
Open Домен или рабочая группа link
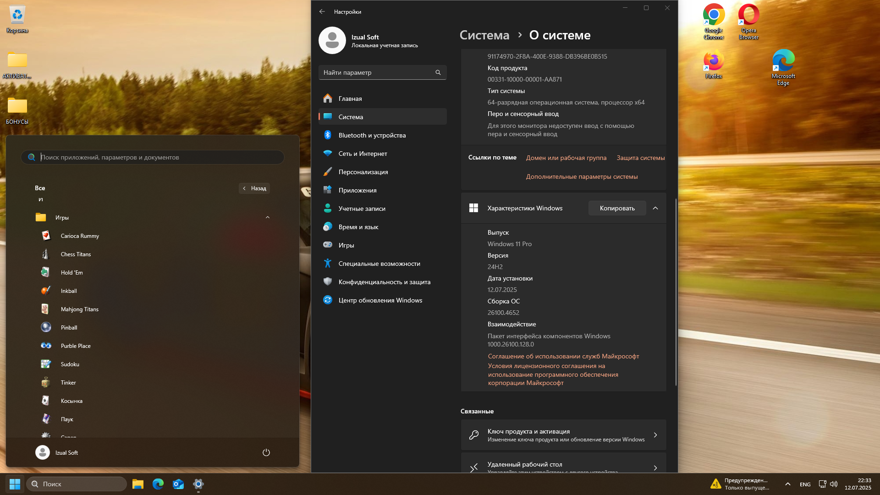coord(566,158)
